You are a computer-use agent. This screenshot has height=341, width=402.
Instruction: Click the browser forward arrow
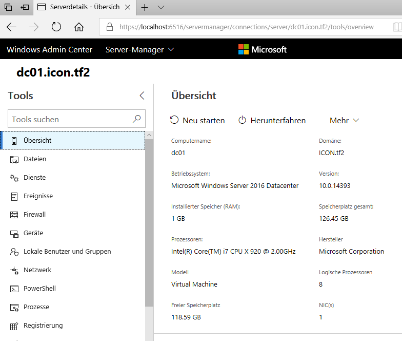tap(34, 27)
